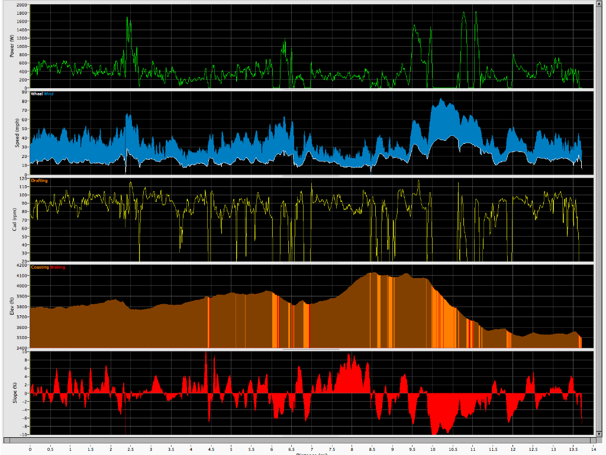Image resolution: width=606 pixels, height=455 pixels.
Task: Click the 5 mile tick on distance axis
Action: (x=231, y=450)
